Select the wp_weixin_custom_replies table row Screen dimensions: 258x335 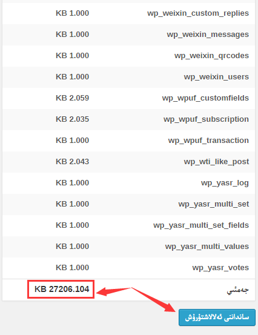[128, 13]
